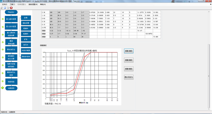
Task: Go to 确定推荐级配 step
Action: (x=11, y=42)
